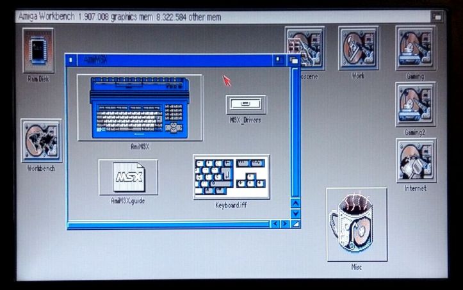Open the Internet drive icon
Viewport: 463px width, 290px height.
point(415,160)
